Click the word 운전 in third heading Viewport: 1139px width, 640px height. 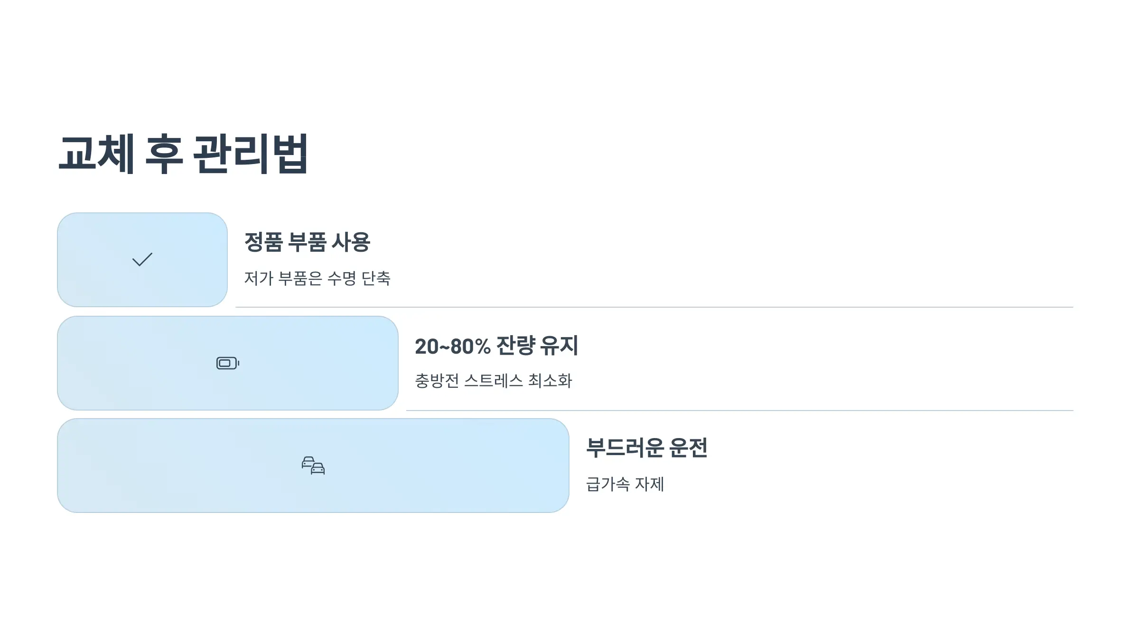coord(688,448)
